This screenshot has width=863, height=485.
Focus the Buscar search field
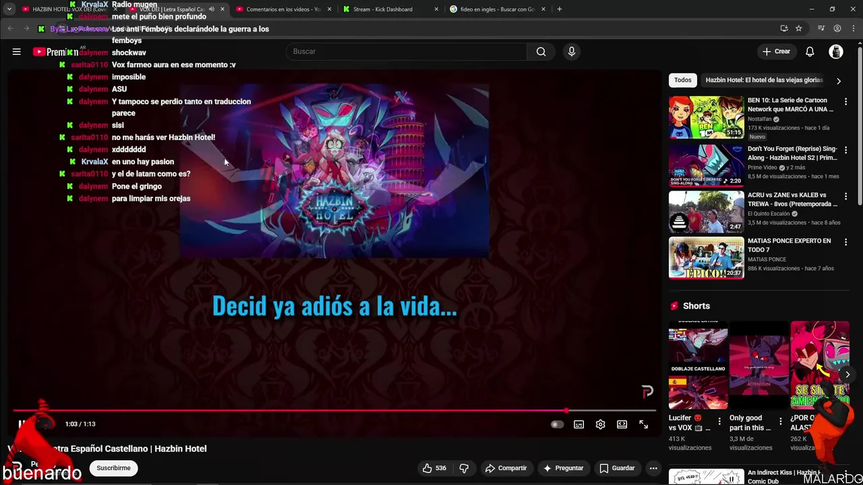[x=407, y=52]
